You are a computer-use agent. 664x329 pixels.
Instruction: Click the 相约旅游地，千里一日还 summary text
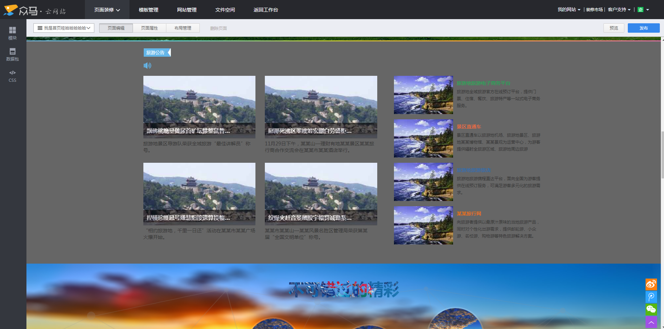pyautogui.click(x=199, y=234)
